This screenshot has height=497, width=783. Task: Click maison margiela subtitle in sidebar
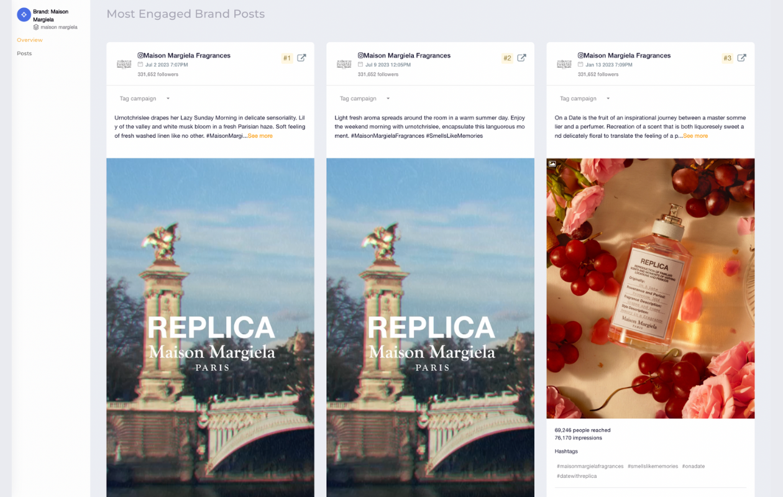point(59,27)
